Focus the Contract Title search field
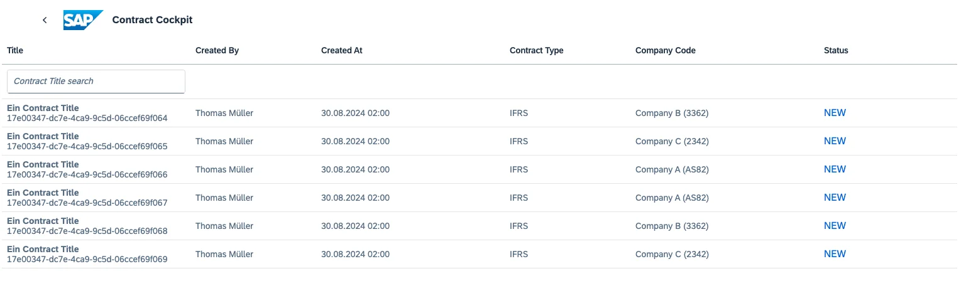966x281 pixels. click(96, 82)
